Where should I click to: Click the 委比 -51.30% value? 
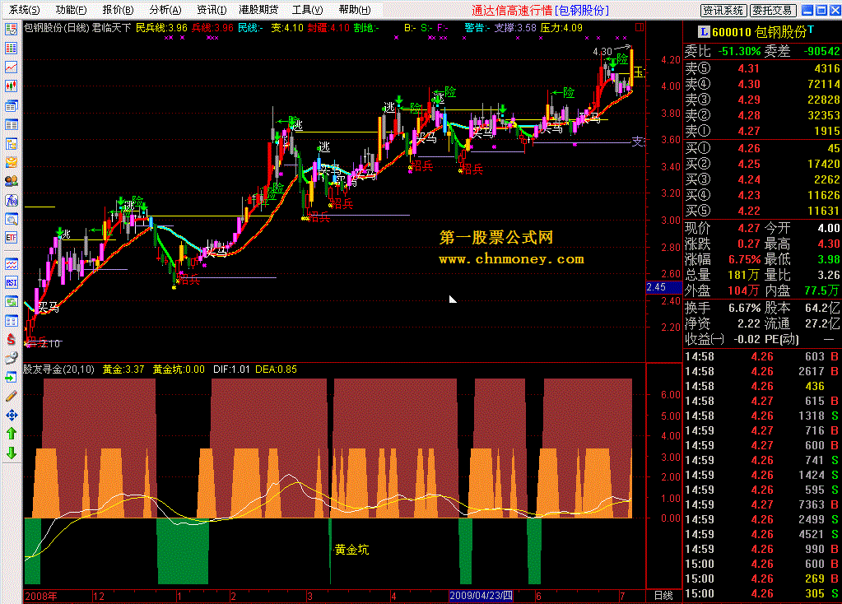741,52
